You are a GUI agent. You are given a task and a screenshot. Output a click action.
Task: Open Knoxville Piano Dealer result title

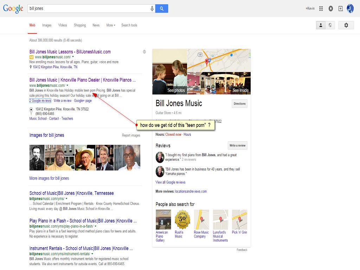pos(83,80)
